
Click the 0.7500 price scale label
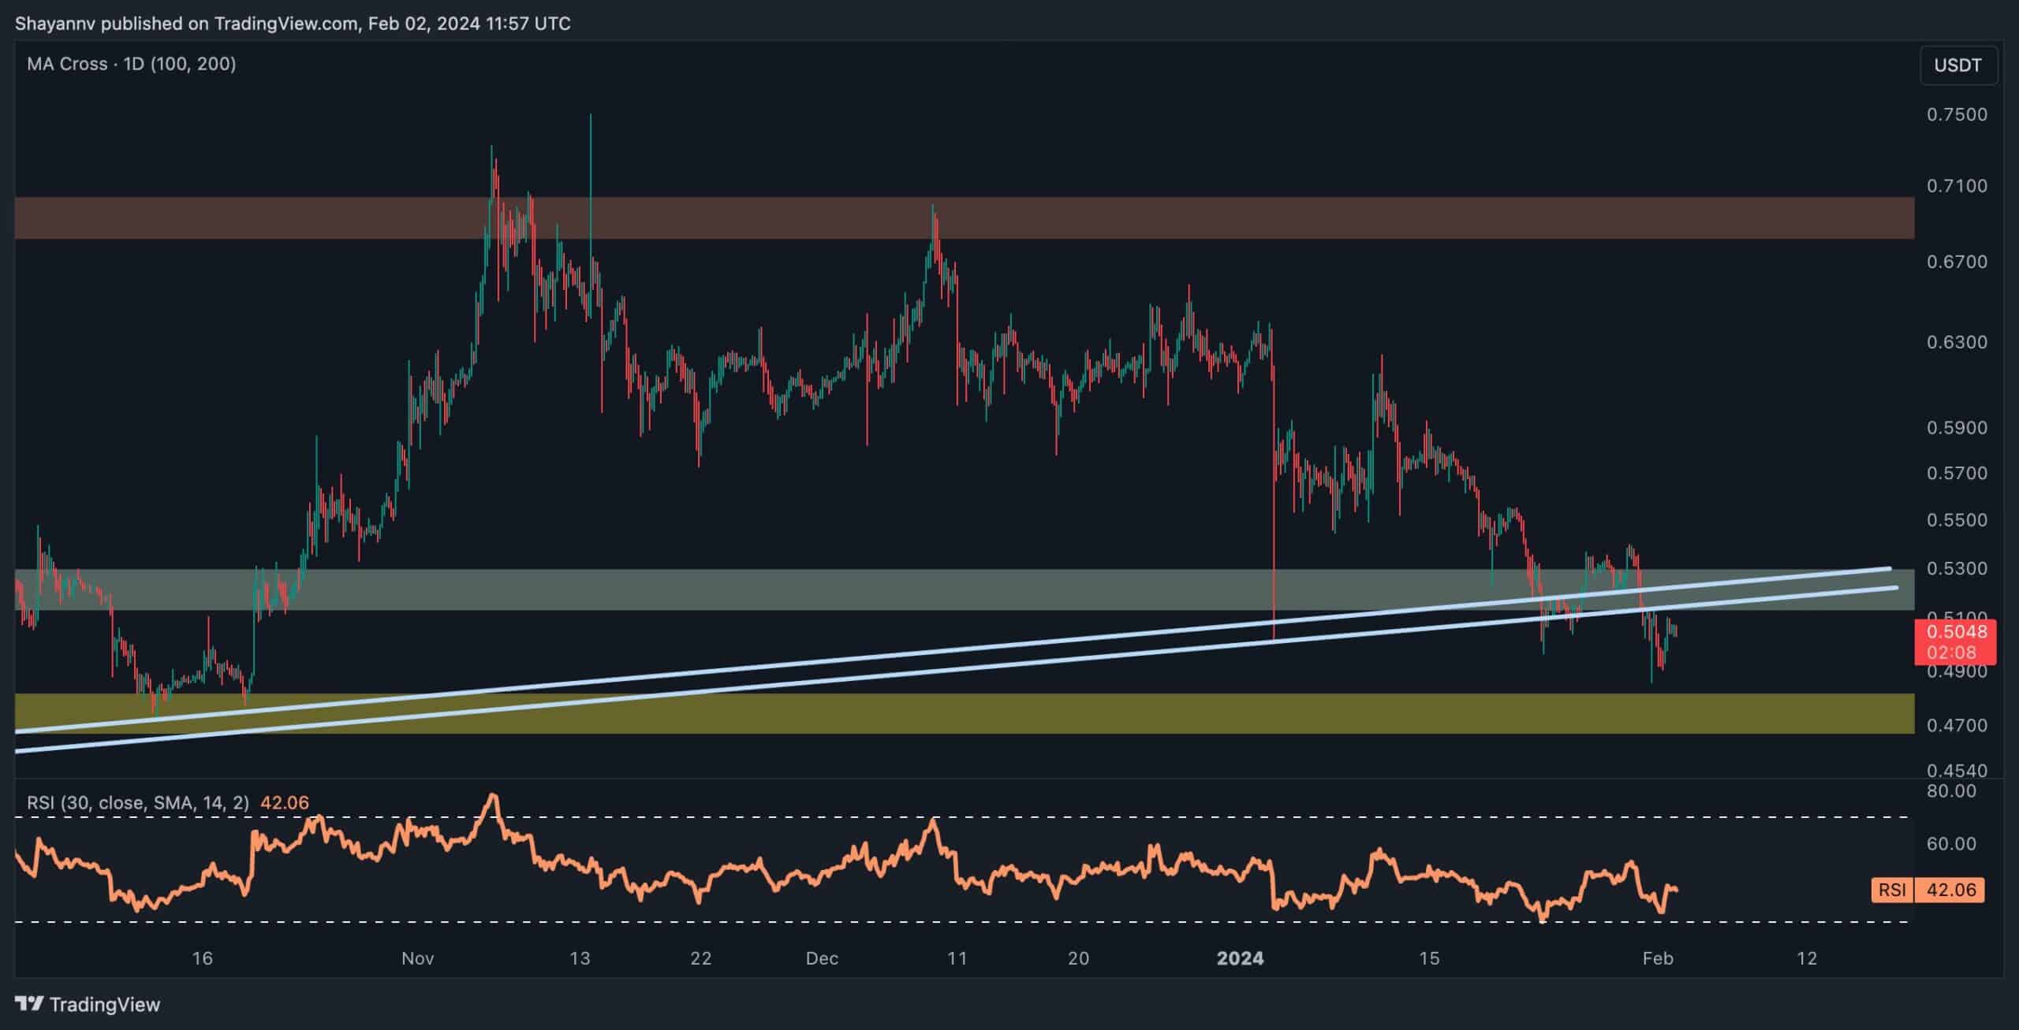(x=1957, y=114)
